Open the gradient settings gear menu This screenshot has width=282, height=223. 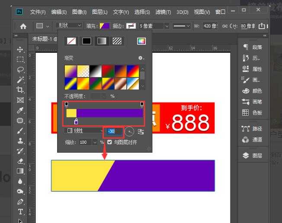[x=141, y=58]
